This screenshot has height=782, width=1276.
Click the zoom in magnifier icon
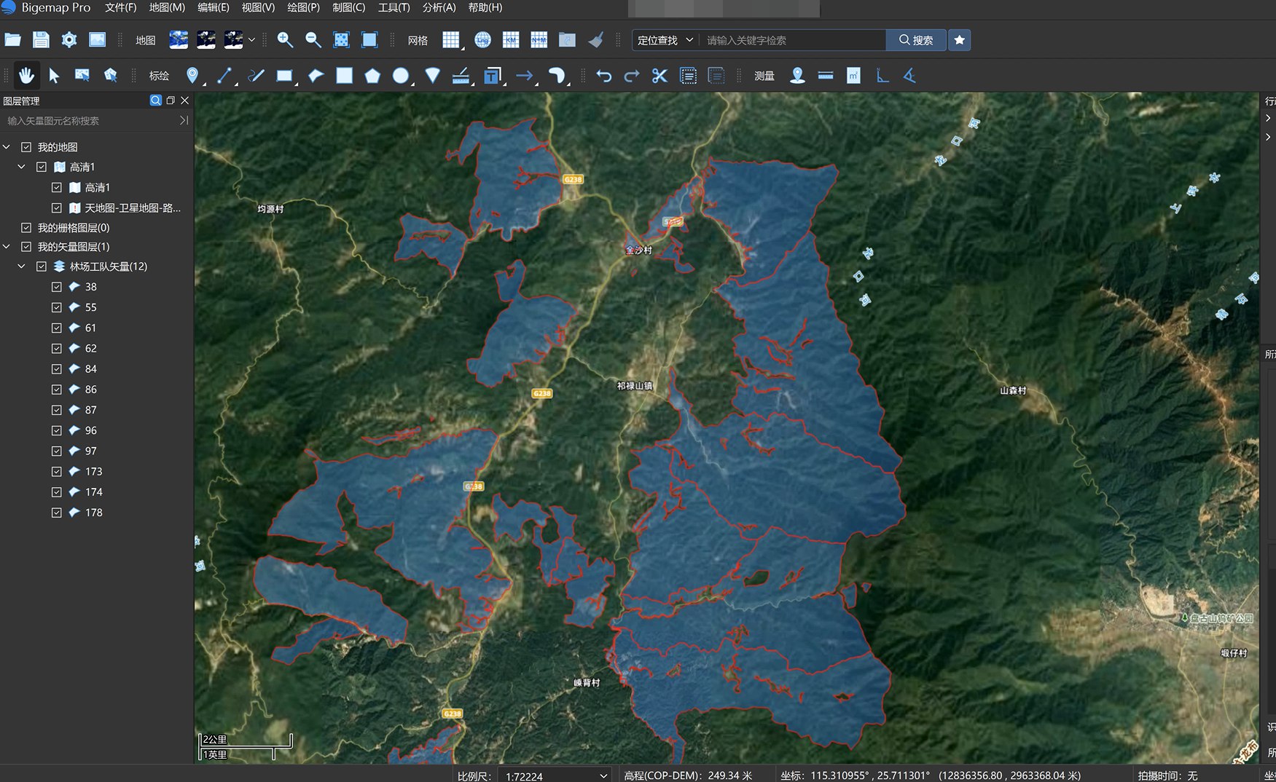[x=285, y=40]
